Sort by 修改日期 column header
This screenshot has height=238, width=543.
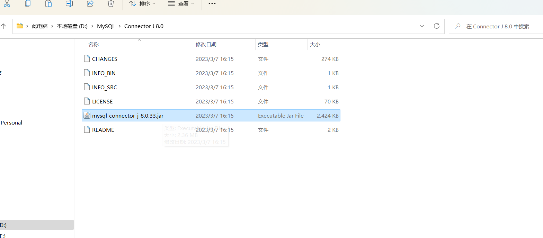click(x=206, y=45)
